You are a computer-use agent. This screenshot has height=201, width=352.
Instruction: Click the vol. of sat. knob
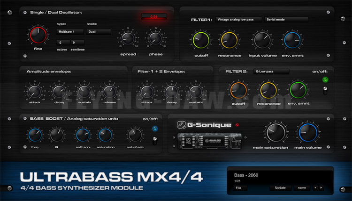click(x=135, y=135)
